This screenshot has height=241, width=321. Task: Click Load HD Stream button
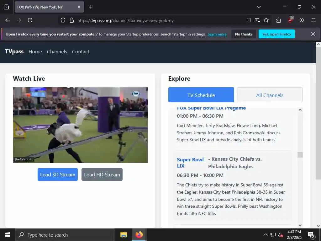pyautogui.click(x=102, y=174)
